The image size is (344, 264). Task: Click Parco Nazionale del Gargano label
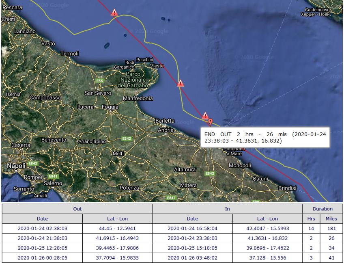click(x=133, y=80)
